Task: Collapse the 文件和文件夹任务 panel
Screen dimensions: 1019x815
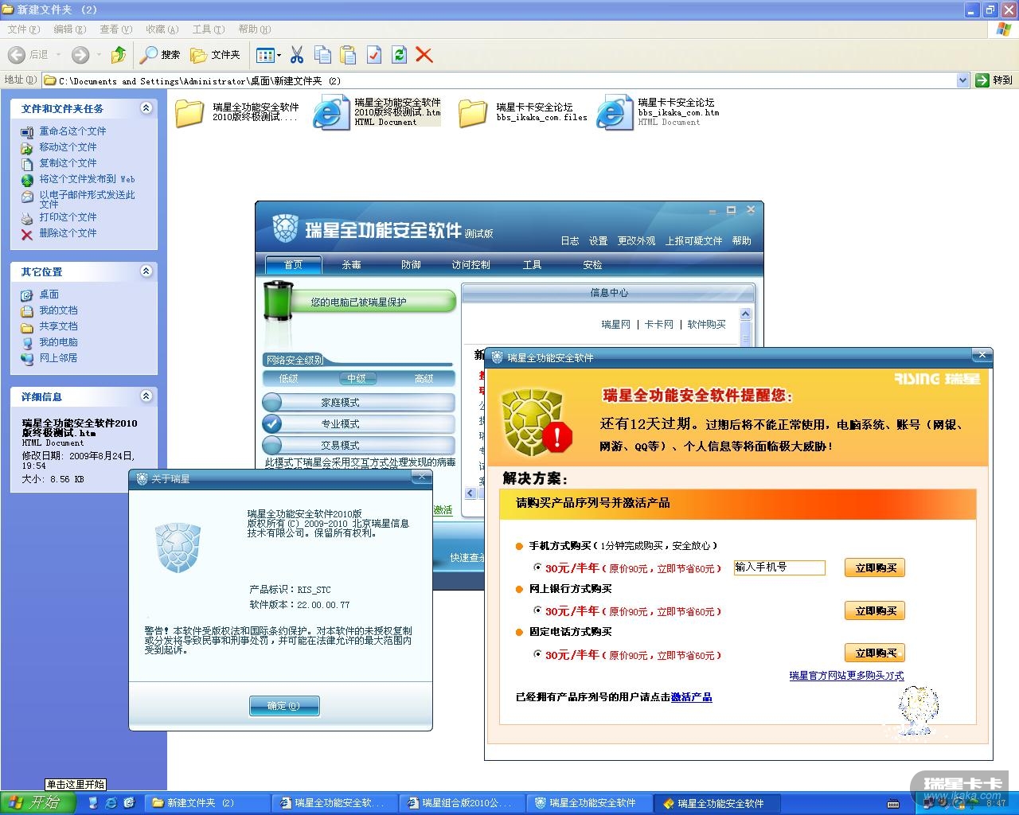Action: [x=146, y=108]
